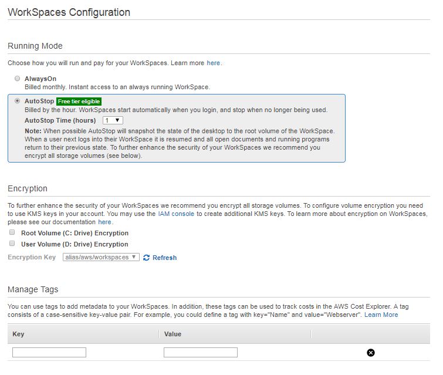Remove the tag row with X icon

tap(371, 353)
